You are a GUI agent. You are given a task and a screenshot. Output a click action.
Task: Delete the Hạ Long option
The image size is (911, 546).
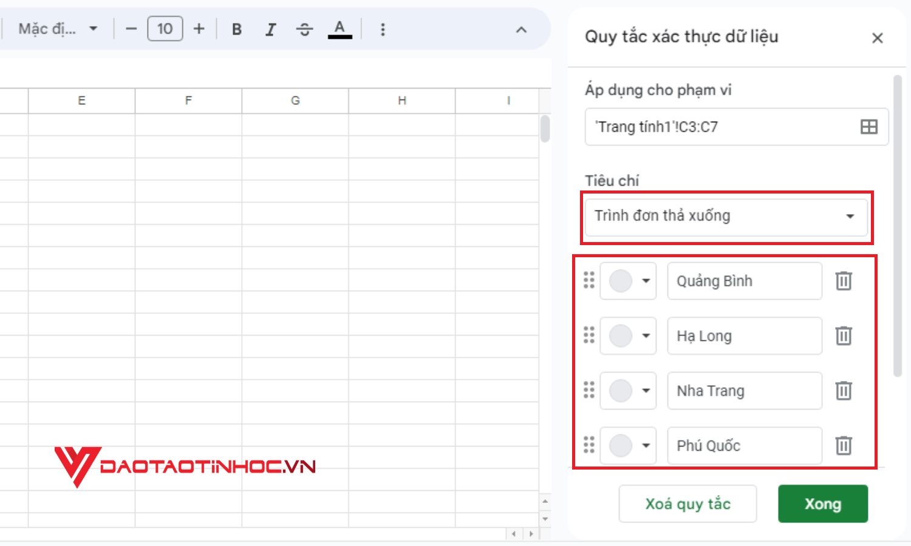tap(844, 335)
